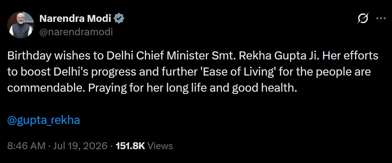This screenshot has width=392, height=163.
Task: Click 'Her efforts' in the first line
Action: pyautogui.click(x=350, y=56)
